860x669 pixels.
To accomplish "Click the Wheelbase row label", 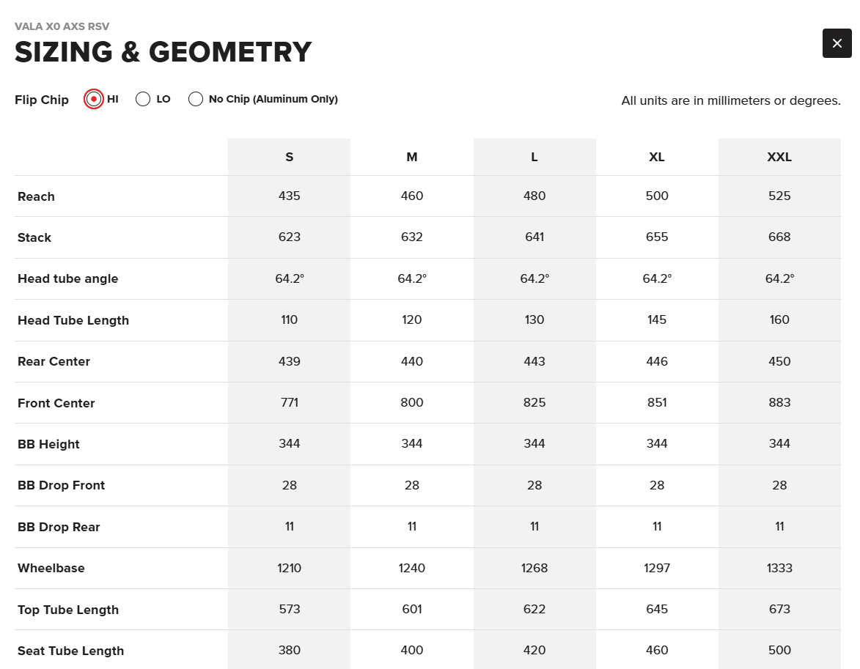I will tap(51, 568).
